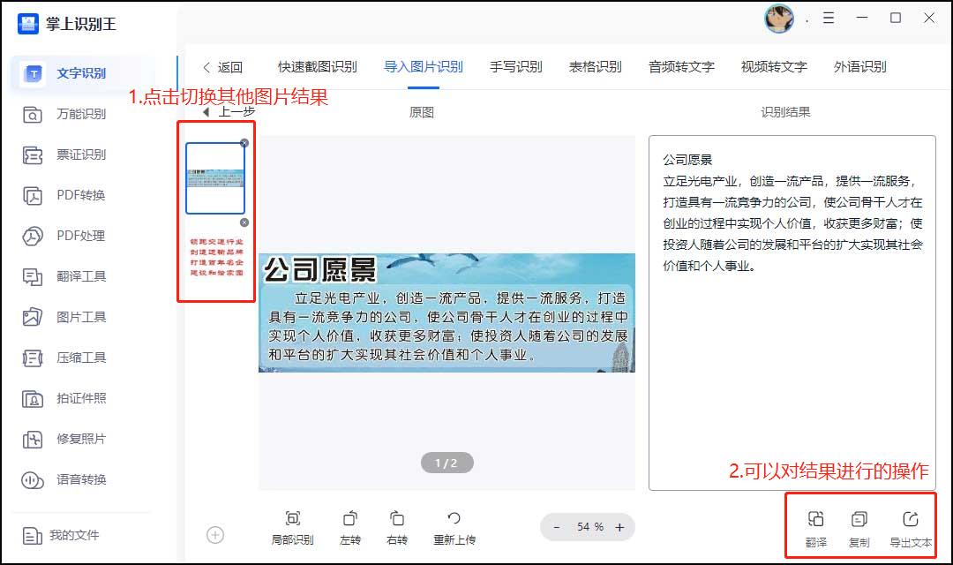Viewport: 953px width, 565px height.
Task: Open the 表格识别 tab
Action: tap(595, 66)
